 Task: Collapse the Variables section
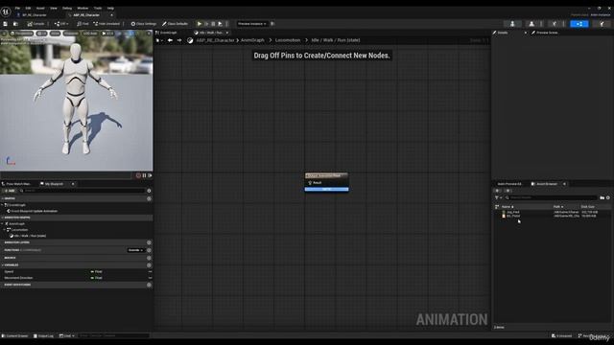click(3, 265)
